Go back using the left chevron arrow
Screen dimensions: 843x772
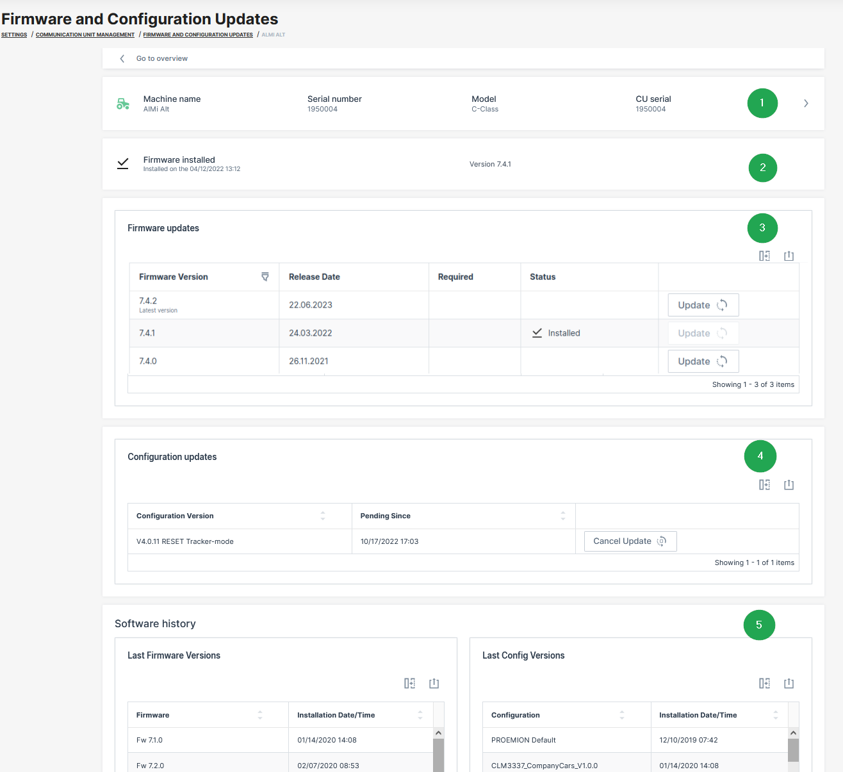click(x=122, y=58)
